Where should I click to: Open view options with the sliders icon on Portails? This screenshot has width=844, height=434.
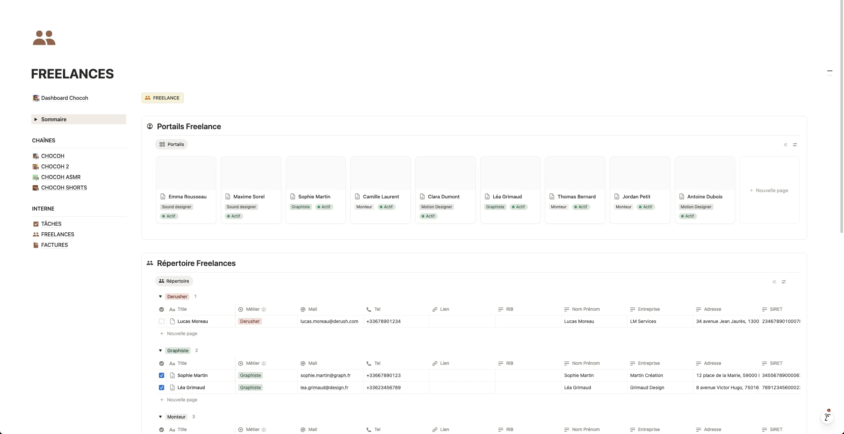coord(795,145)
